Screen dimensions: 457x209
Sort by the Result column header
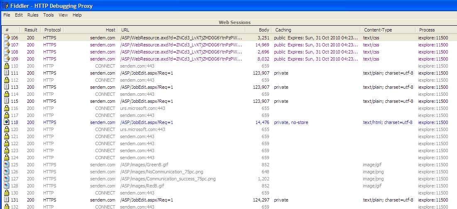tap(31, 30)
